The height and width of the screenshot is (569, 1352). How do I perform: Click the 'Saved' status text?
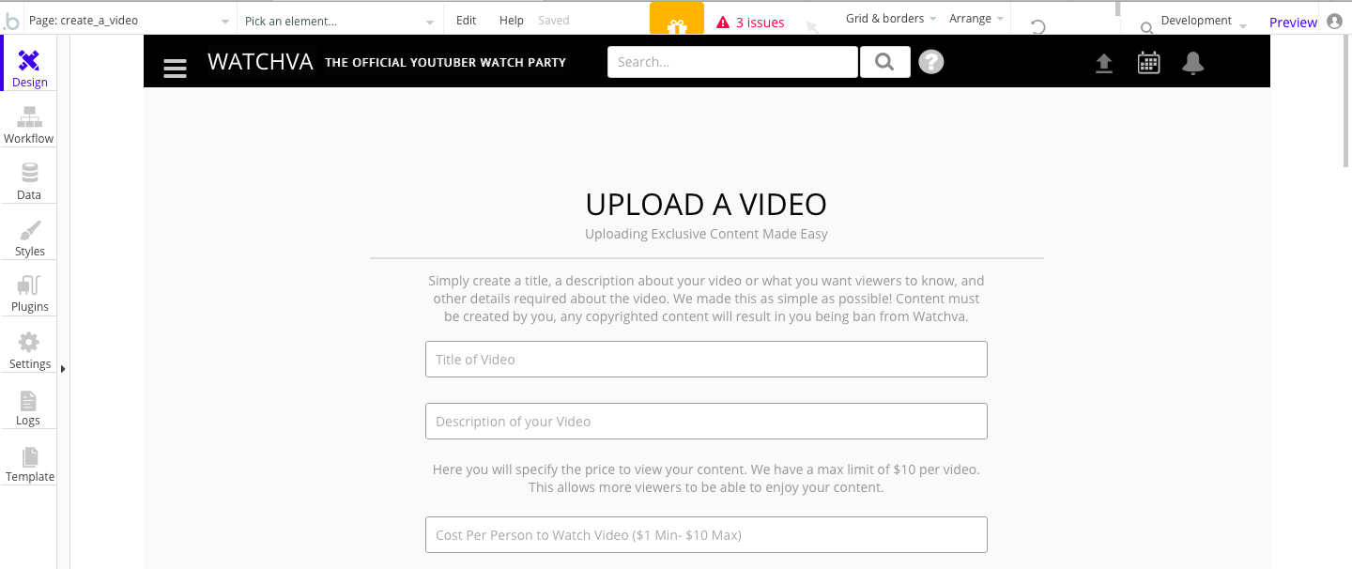[x=554, y=21]
